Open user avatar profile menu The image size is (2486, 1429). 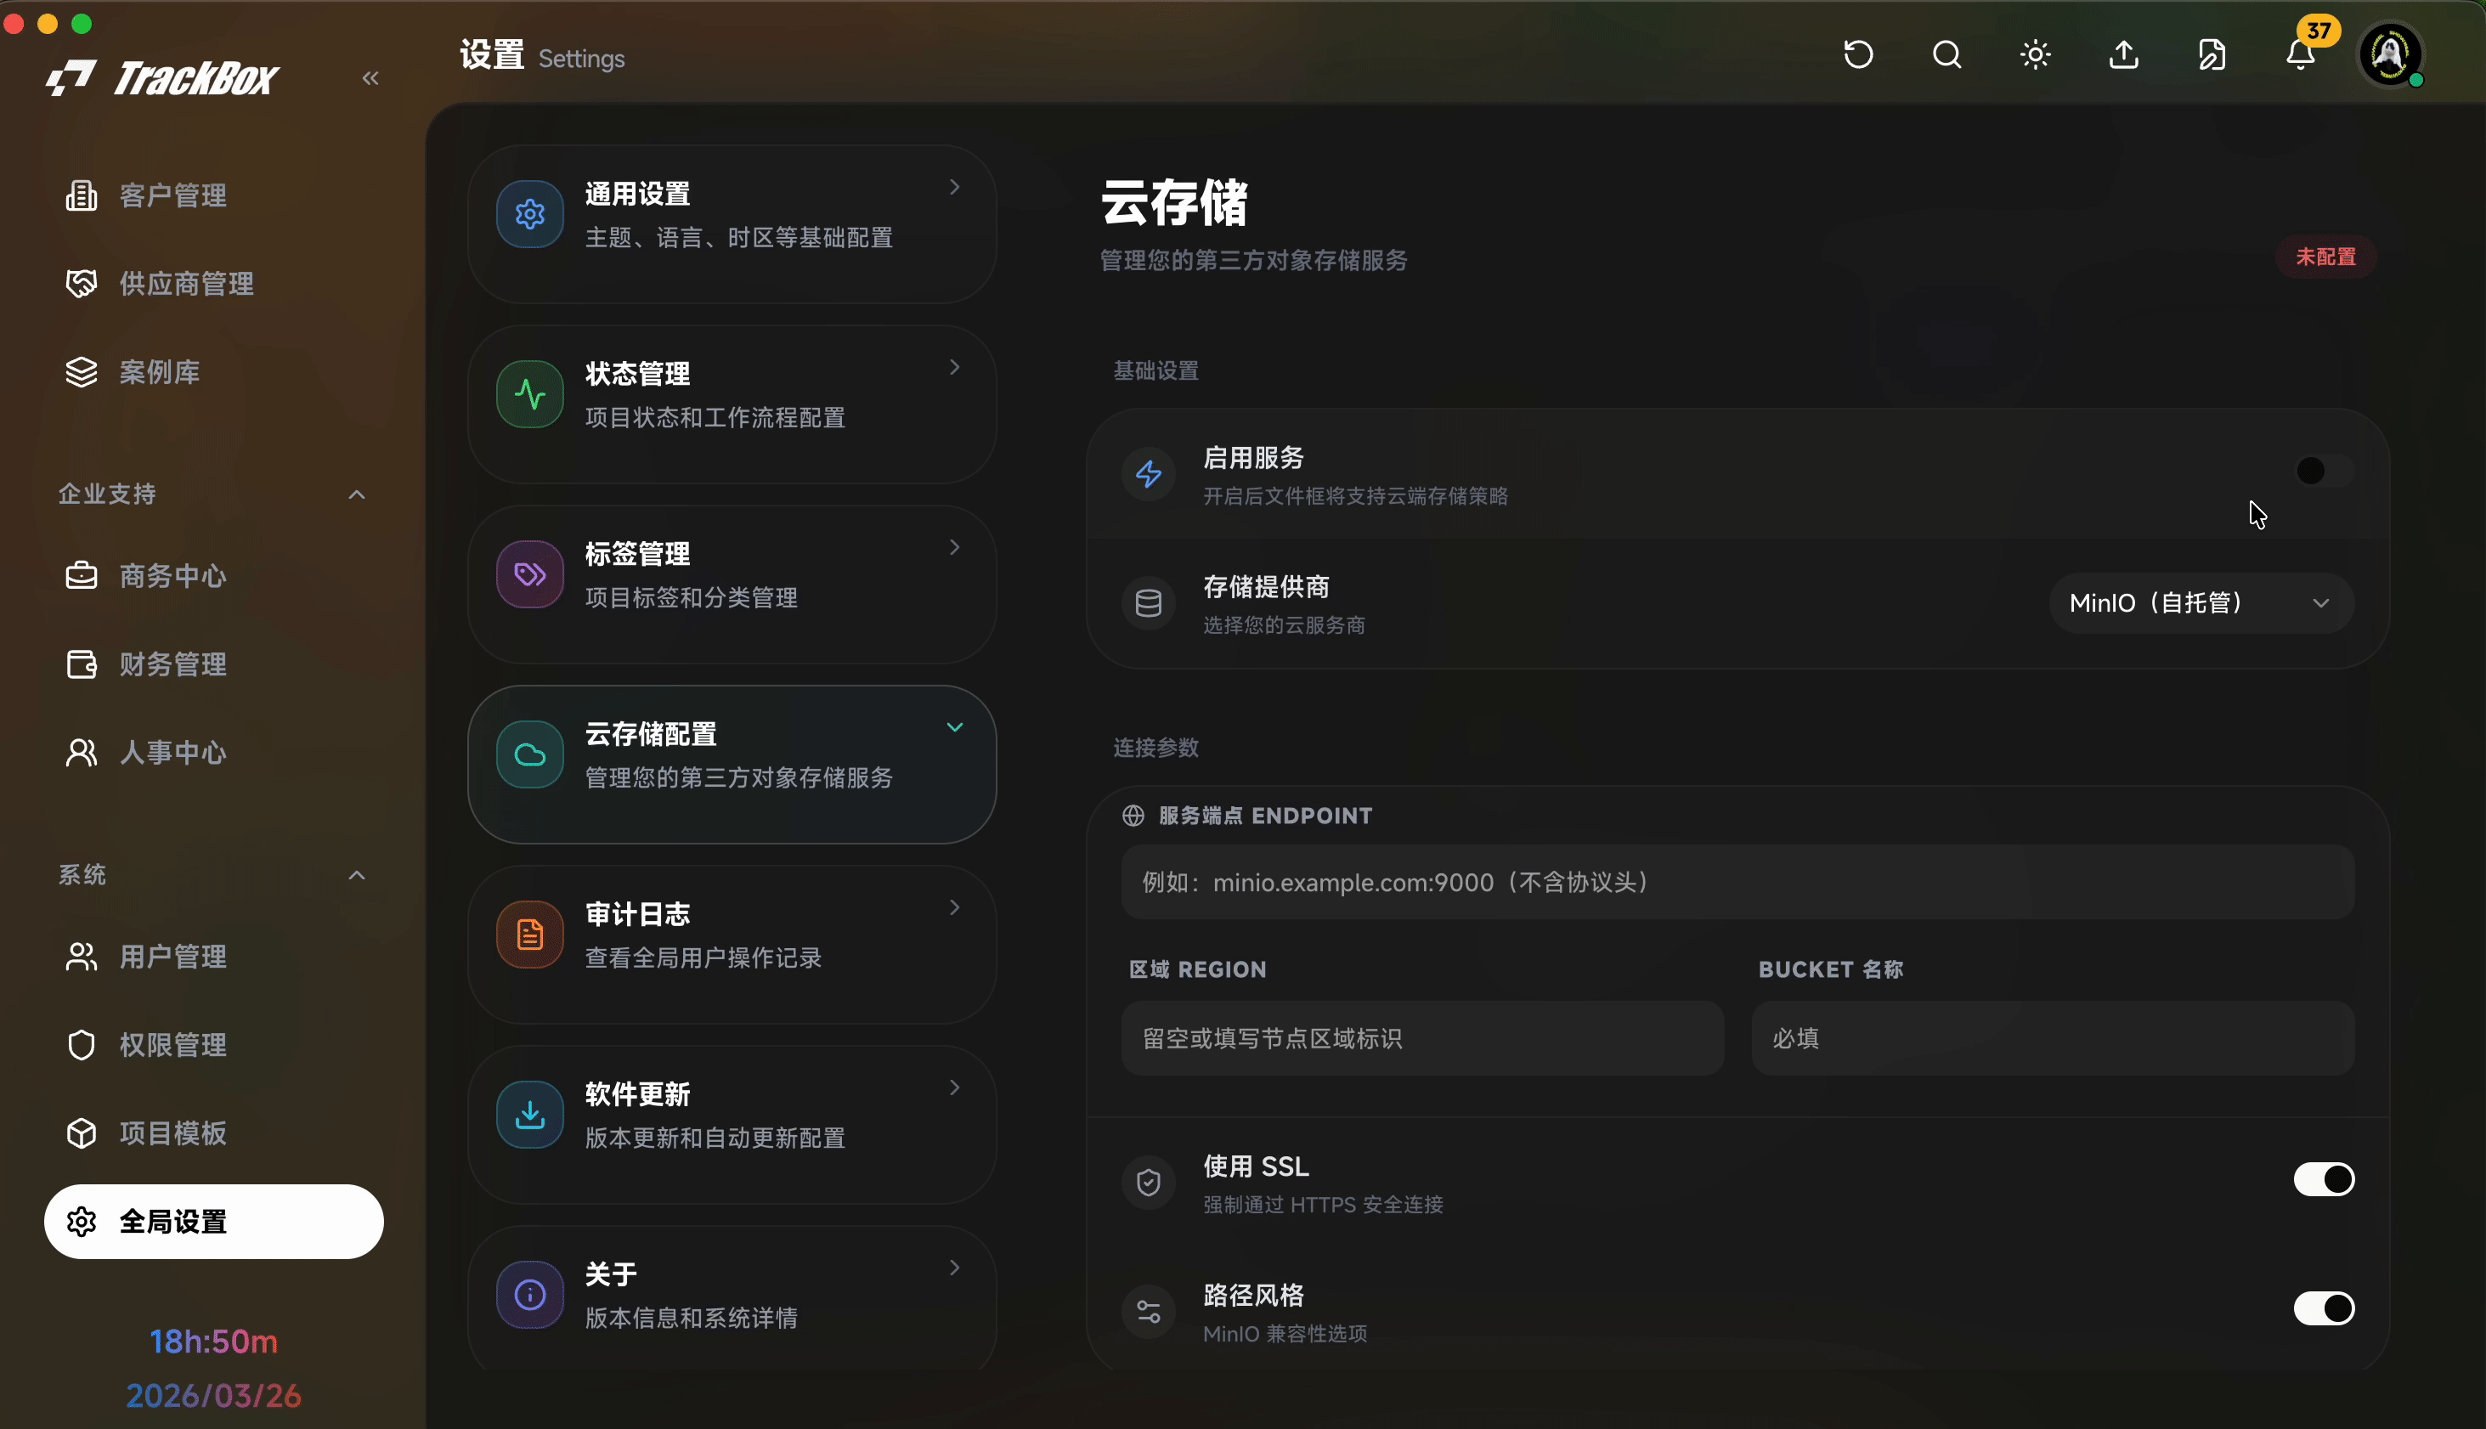(x=2390, y=54)
